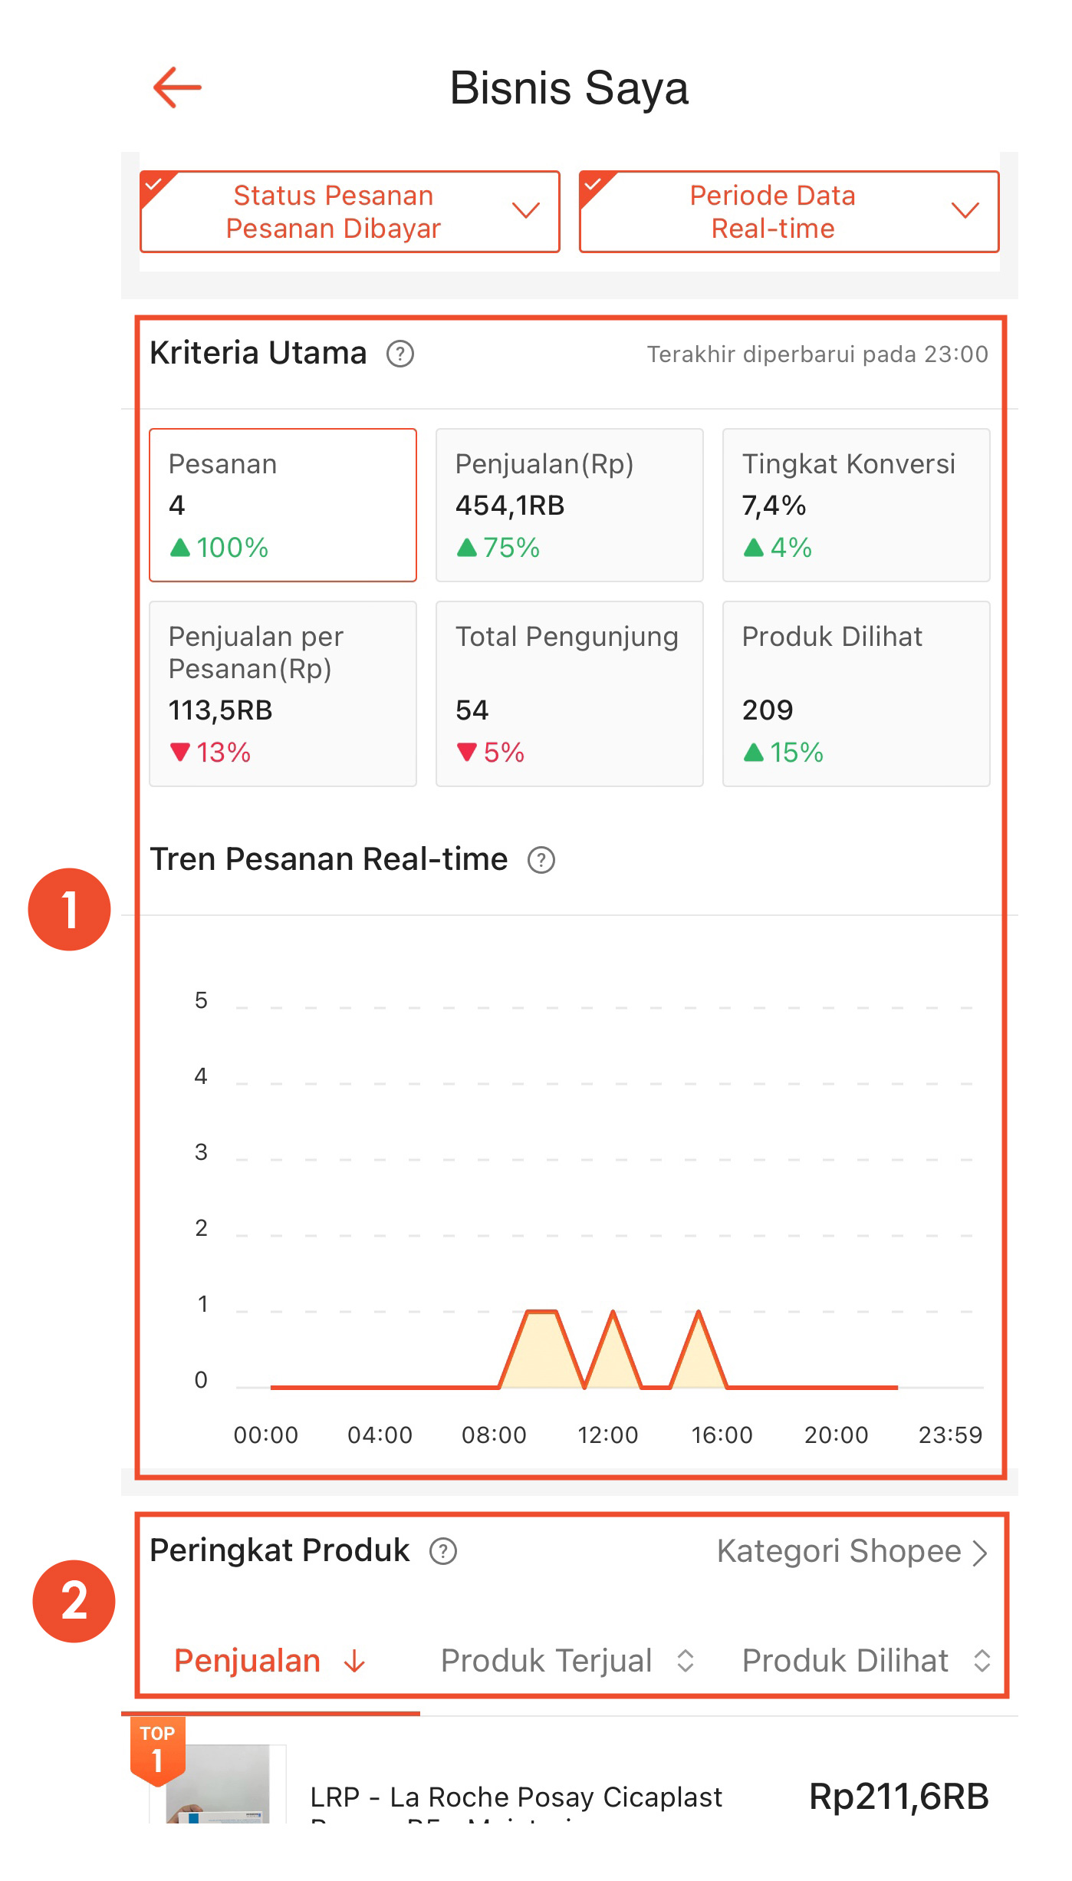Open help icon beside Tren Pesanan Real-time
This screenshot has width=1072, height=1881.
tap(541, 860)
